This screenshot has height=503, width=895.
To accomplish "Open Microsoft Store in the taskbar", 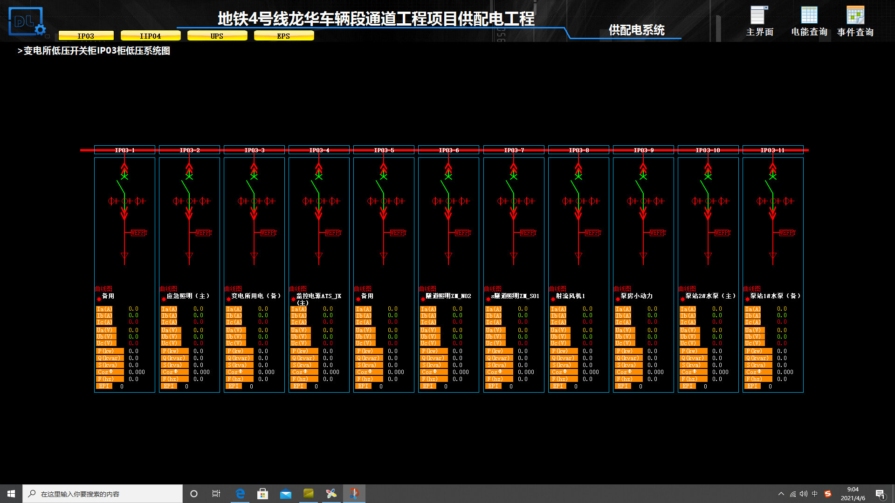I will [263, 494].
